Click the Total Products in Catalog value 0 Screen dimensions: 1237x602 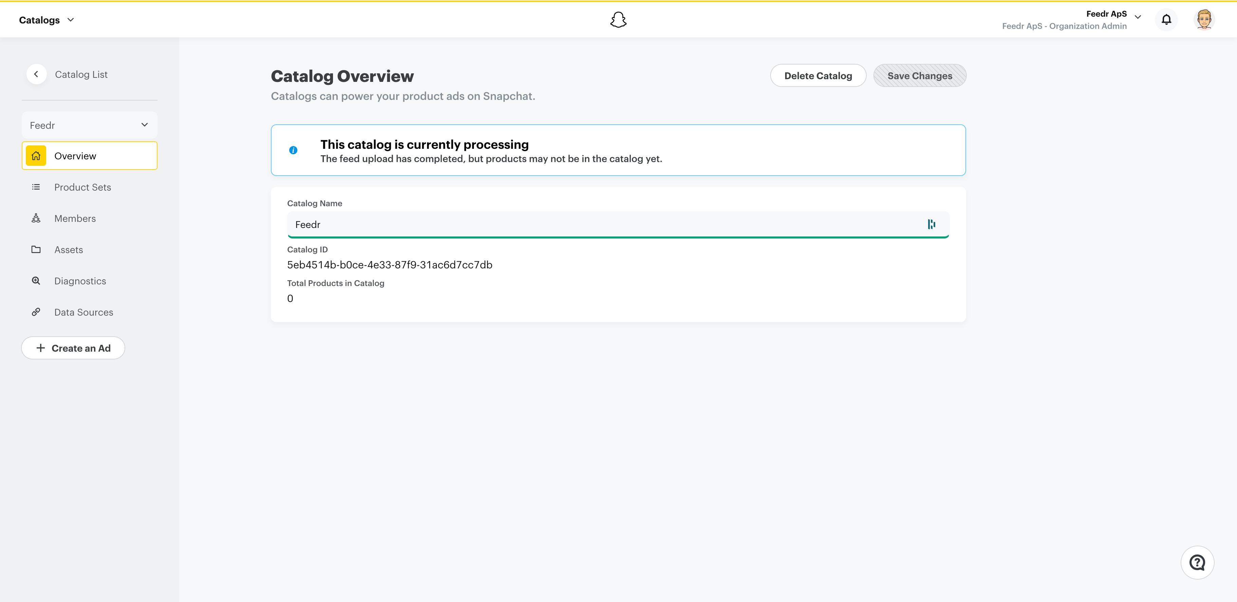pyautogui.click(x=290, y=298)
